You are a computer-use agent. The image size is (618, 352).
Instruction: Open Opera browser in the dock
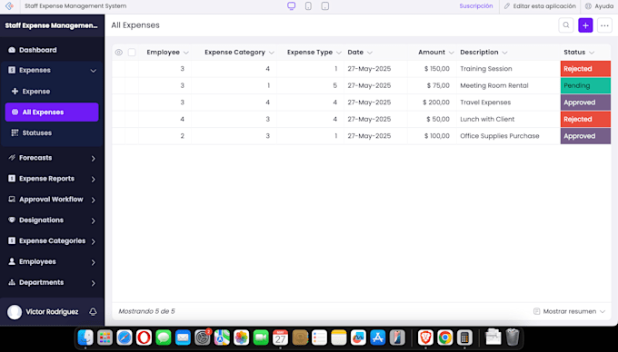coord(144,337)
